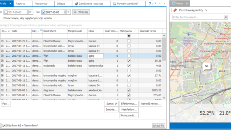
Task: Click the Edytuj filtr button
Action: tap(158, 126)
